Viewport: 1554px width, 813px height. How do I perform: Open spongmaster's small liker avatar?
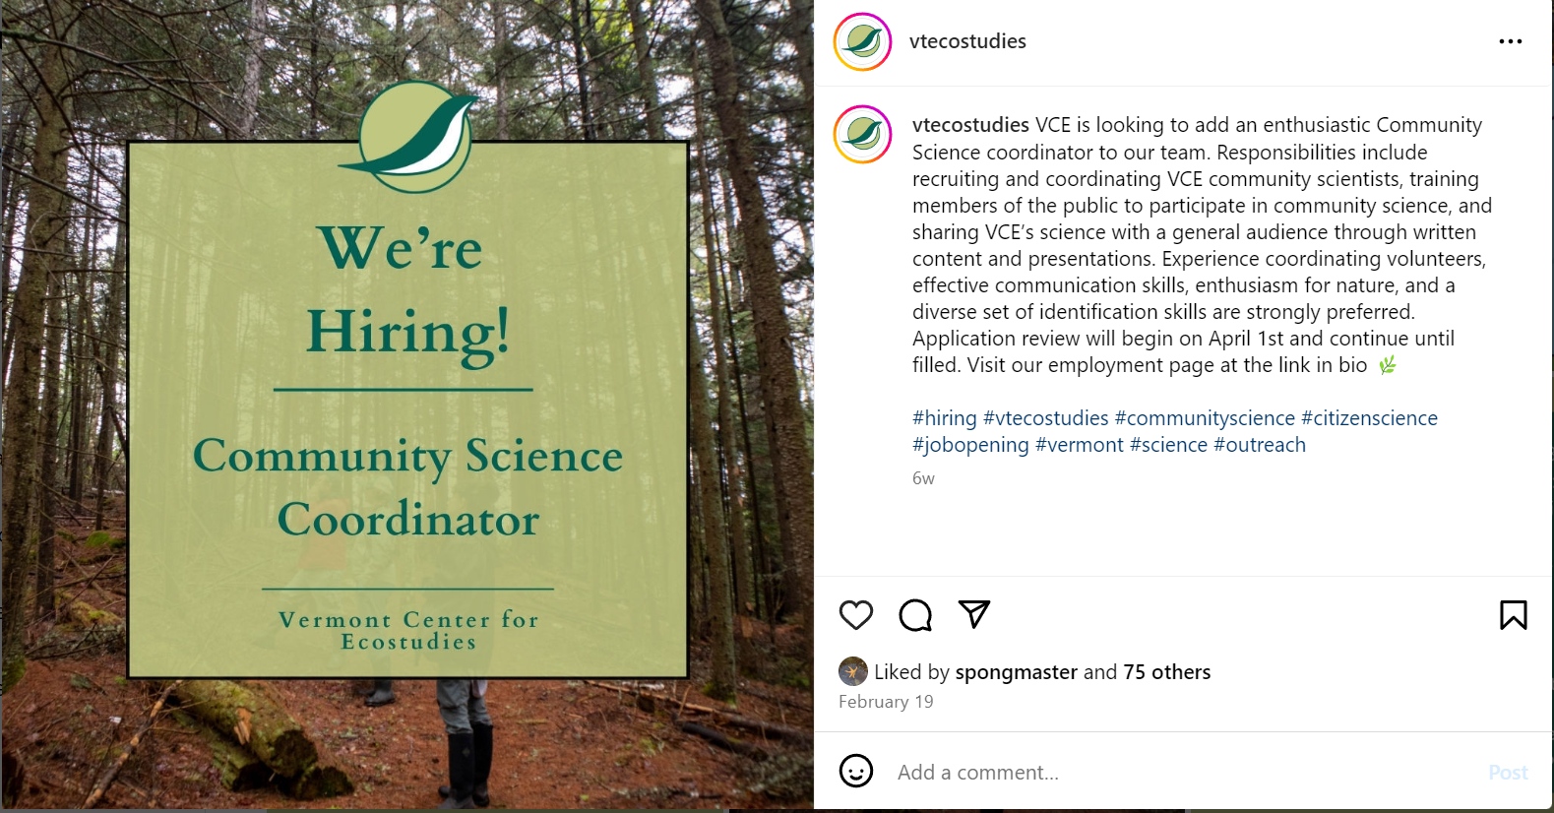click(852, 671)
